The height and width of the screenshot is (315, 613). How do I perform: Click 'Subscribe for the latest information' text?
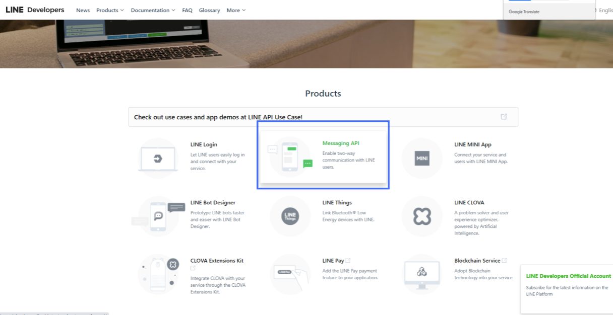pos(567,291)
